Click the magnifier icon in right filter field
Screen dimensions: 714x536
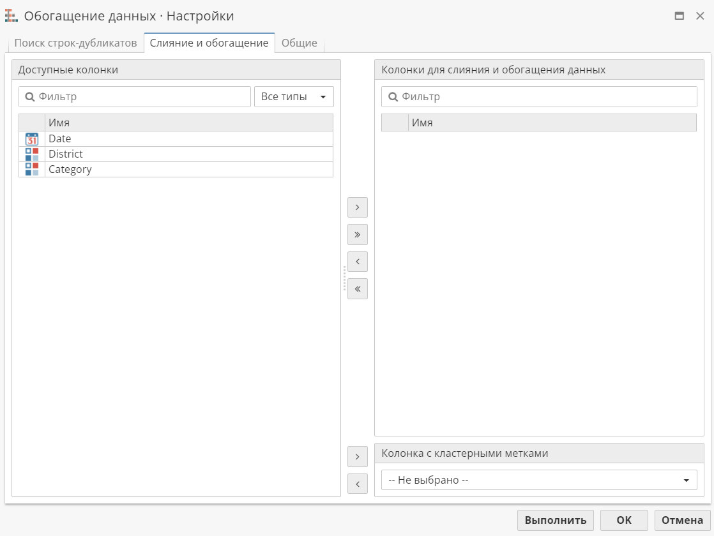tap(392, 96)
